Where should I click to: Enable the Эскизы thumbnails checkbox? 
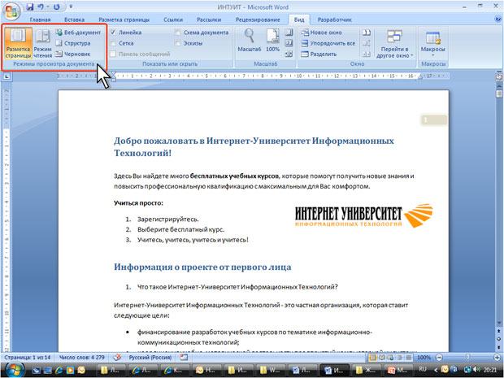(x=178, y=43)
